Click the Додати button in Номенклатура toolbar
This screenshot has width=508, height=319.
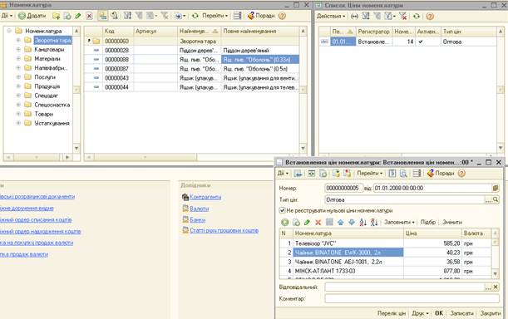tap(32, 16)
